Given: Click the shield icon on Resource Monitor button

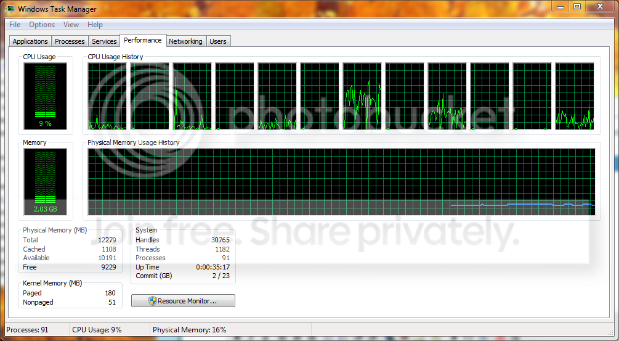Looking at the screenshot, I should (152, 301).
